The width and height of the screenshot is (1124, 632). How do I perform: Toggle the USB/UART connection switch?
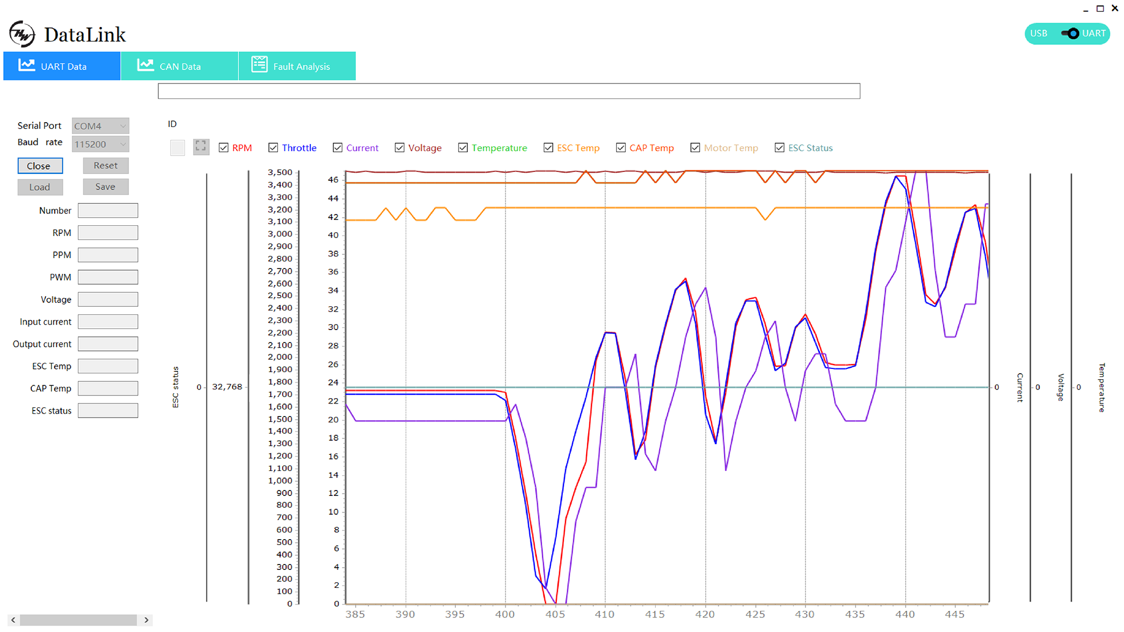[x=1070, y=33]
